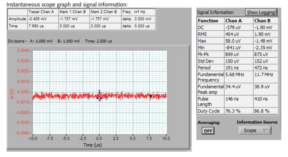
Task: Click the 10.0 x-axis end value
Action: [x=165, y=138]
